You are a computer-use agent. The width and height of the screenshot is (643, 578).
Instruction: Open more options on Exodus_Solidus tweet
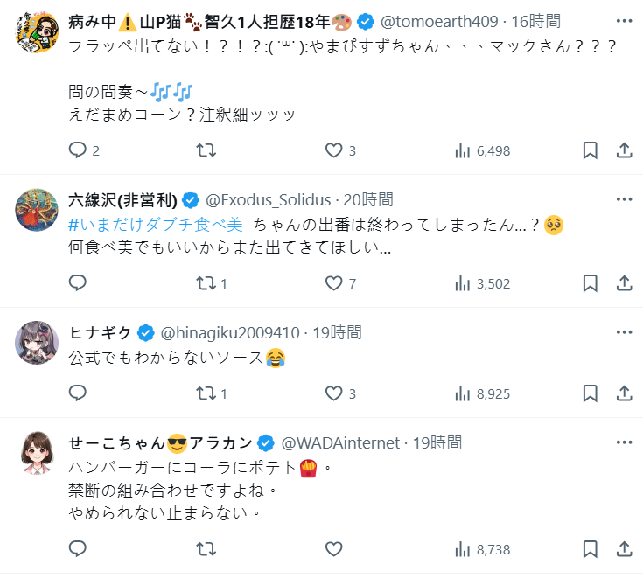(x=624, y=198)
